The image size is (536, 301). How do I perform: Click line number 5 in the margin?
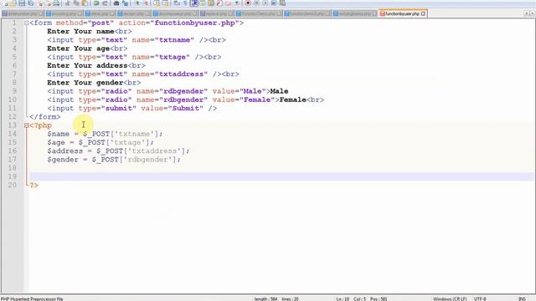[x=14, y=57]
